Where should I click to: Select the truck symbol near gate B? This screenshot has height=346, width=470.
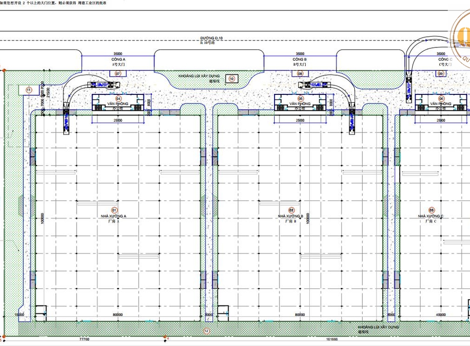(x=311, y=86)
